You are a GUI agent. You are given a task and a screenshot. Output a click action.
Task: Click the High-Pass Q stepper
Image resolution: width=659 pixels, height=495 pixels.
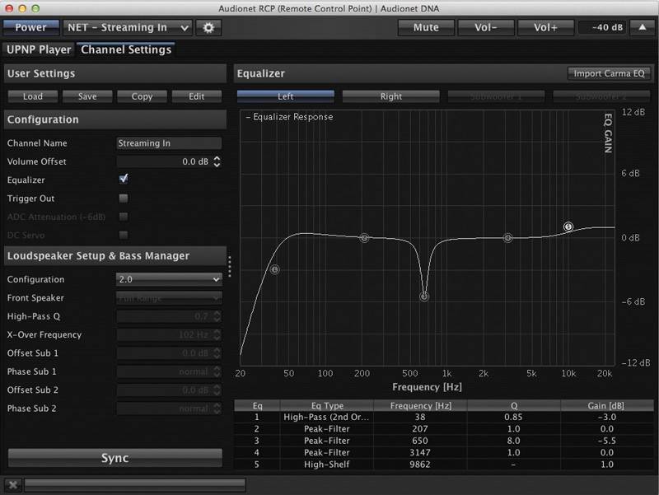coord(217,316)
